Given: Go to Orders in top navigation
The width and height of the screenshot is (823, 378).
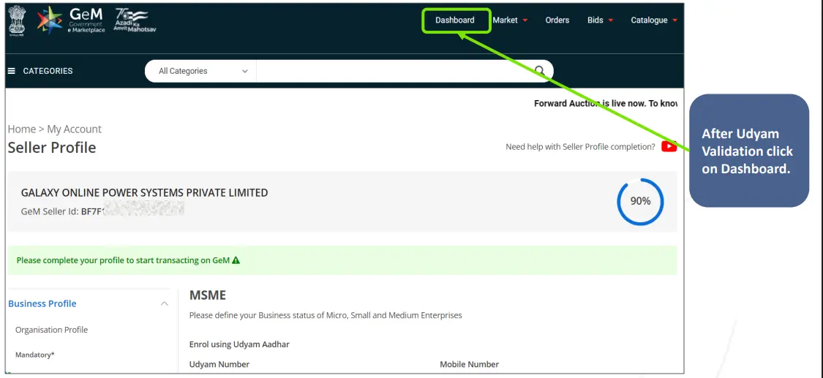Looking at the screenshot, I should [x=557, y=20].
